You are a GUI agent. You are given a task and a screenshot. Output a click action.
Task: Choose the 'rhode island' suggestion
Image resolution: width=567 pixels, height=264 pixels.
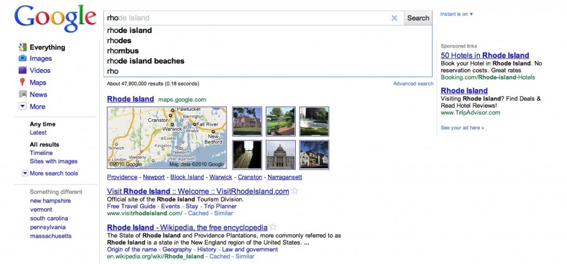[267, 30]
